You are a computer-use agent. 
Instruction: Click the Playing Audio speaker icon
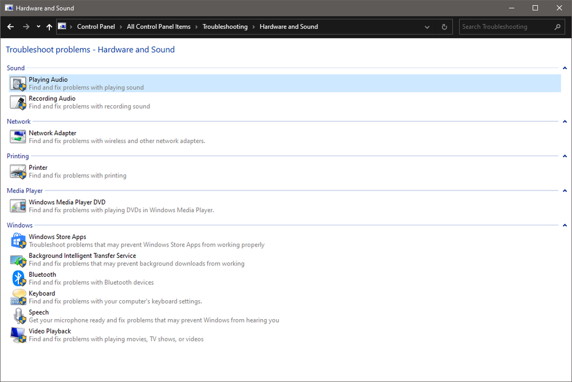click(x=18, y=83)
